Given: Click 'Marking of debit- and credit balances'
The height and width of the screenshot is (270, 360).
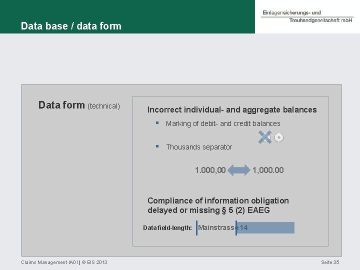Looking at the screenshot, I should (223, 123).
